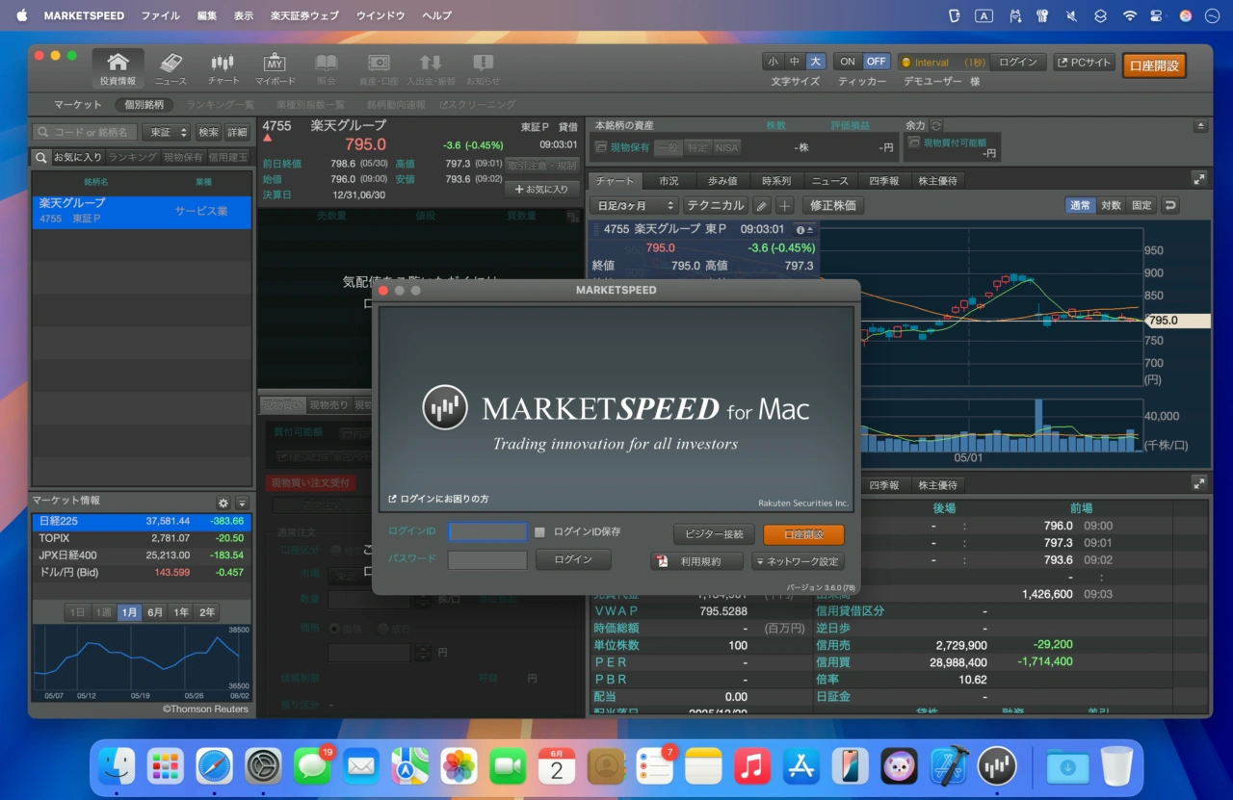The width and height of the screenshot is (1233, 800).
Task: Open the 日足/3ヶ月 chart period dropdown
Action: point(636,205)
